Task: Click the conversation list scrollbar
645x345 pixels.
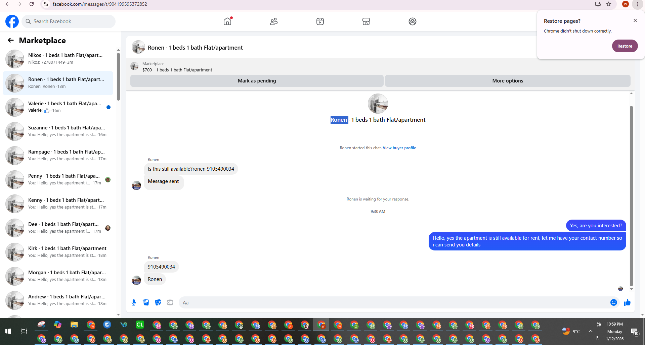Action: coord(118,76)
